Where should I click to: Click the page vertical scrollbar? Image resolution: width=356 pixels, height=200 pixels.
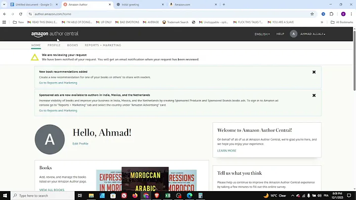(x=354, y=60)
